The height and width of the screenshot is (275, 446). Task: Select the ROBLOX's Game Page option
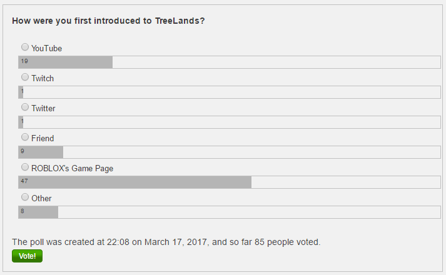click(25, 167)
